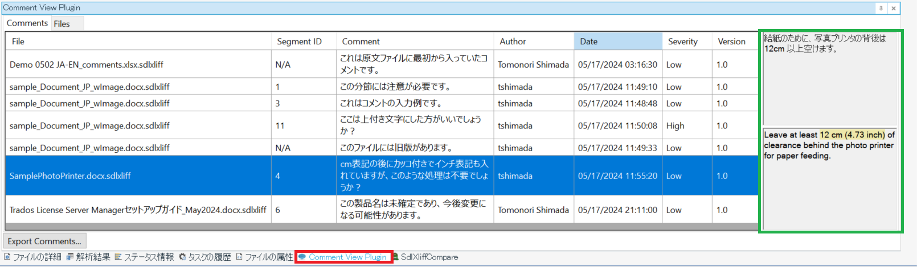The image size is (917, 267).
Task: Select the Demo 0502 JA-EN_comments.xlsx row
Action: (x=86, y=65)
